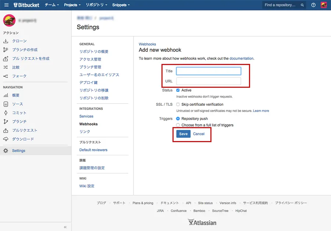Click the download cloud icon

[6, 139]
